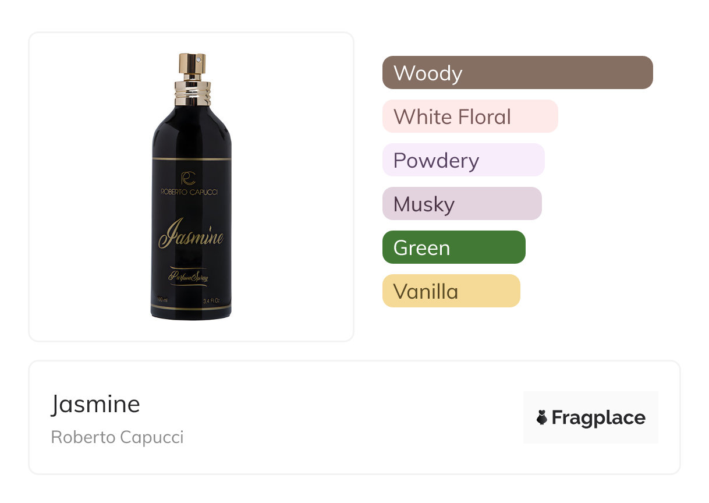Open the Roberto Capucci brand link under the title
This screenshot has height=503, width=709.
(x=117, y=437)
